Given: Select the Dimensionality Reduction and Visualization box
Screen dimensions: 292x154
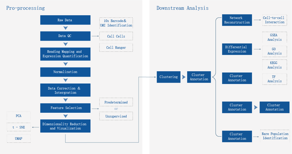Looking at the screenshot, I should point(65,126).
